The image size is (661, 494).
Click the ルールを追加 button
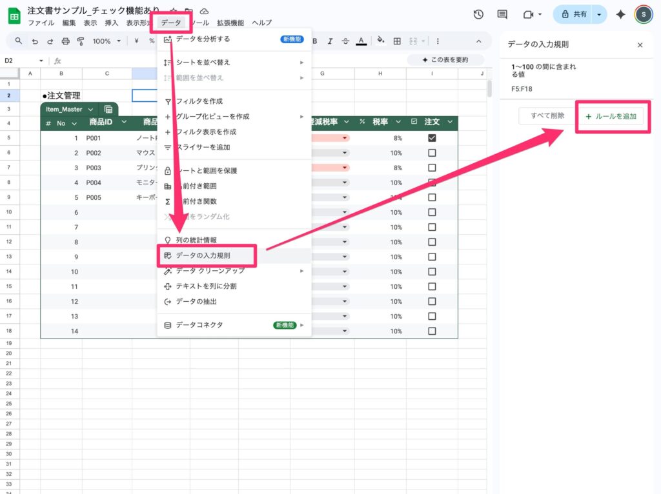pos(611,116)
